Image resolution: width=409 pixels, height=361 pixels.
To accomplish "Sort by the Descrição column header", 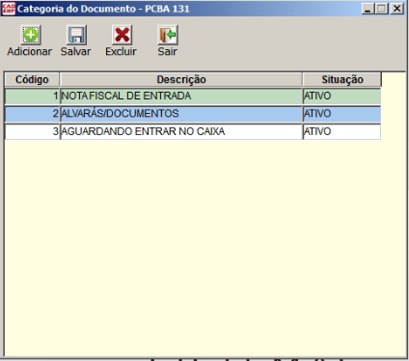I will [181, 79].
